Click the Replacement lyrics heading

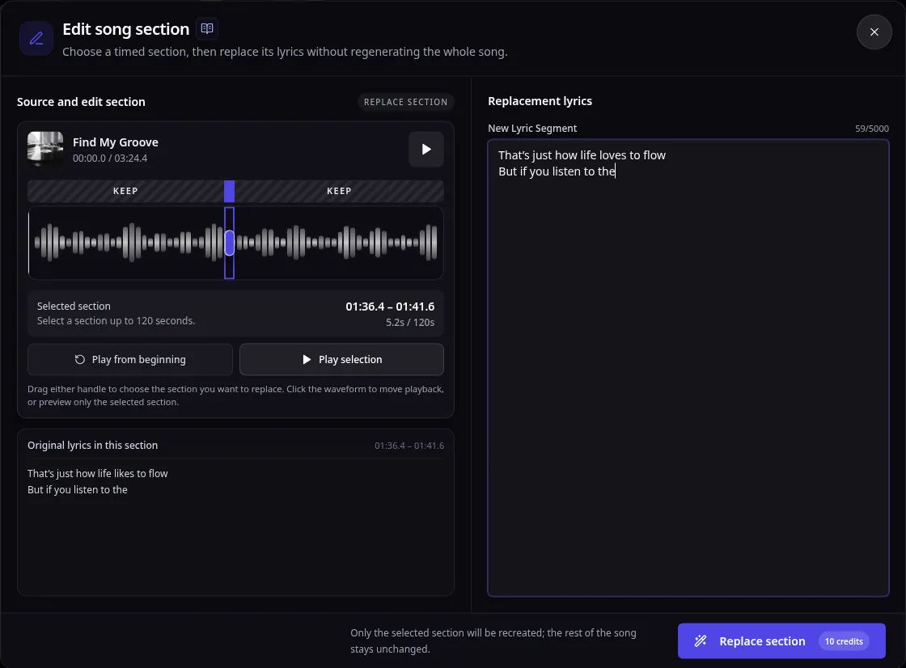click(x=540, y=101)
